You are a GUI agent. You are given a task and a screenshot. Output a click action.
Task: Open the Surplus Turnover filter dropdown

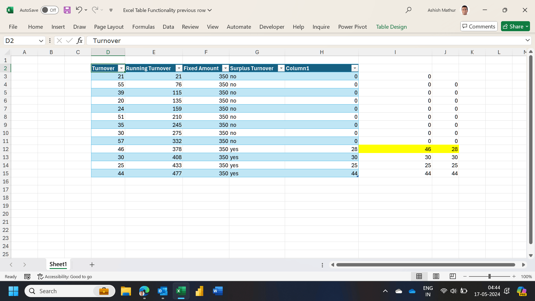point(281,68)
